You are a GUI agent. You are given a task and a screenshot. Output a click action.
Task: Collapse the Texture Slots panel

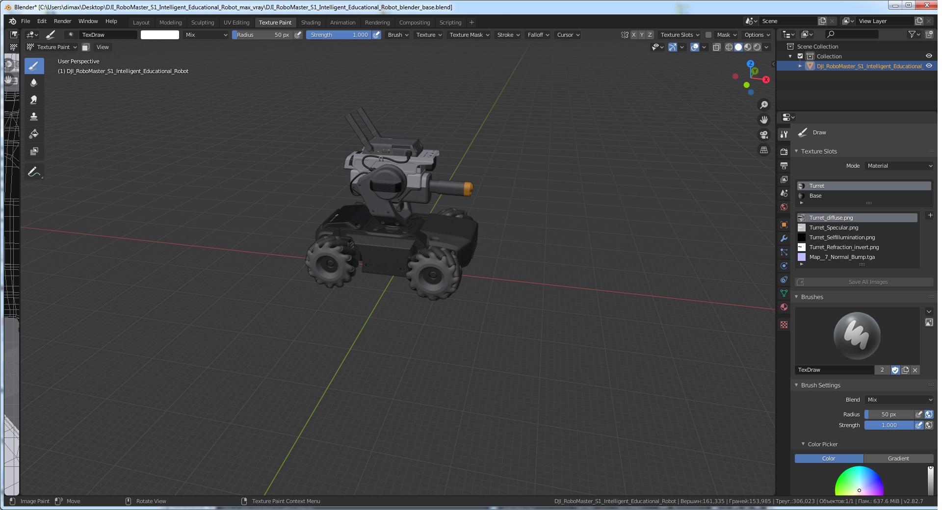(796, 151)
